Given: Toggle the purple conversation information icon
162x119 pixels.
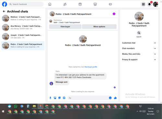Looking at the screenshot, I should pyautogui.click(x=114, y=14).
